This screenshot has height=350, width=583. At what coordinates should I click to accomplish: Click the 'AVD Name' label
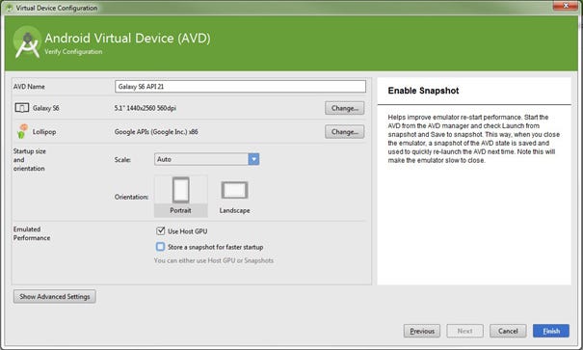coord(29,86)
